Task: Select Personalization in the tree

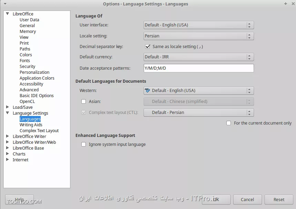Action: pyautogui.click(x=34, y=72)
